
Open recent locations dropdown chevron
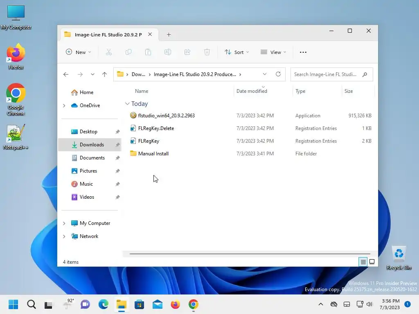[x=92, y=74]
